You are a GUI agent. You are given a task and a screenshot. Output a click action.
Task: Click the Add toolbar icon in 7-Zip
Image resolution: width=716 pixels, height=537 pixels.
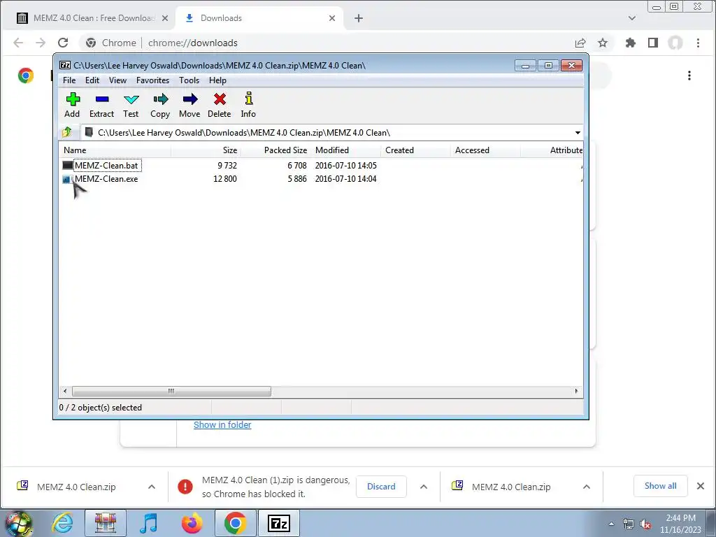tap(72, 105)
